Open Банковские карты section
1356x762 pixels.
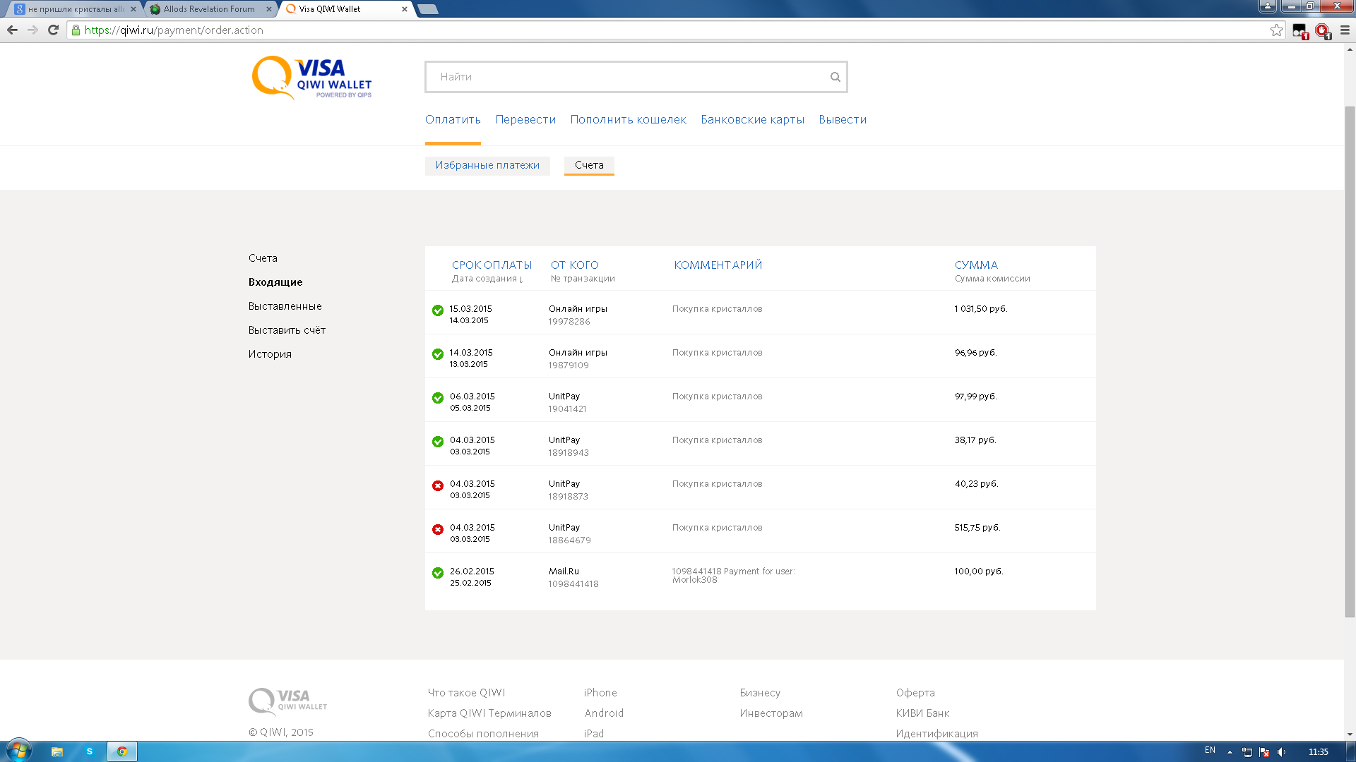[x=752, y=120]
